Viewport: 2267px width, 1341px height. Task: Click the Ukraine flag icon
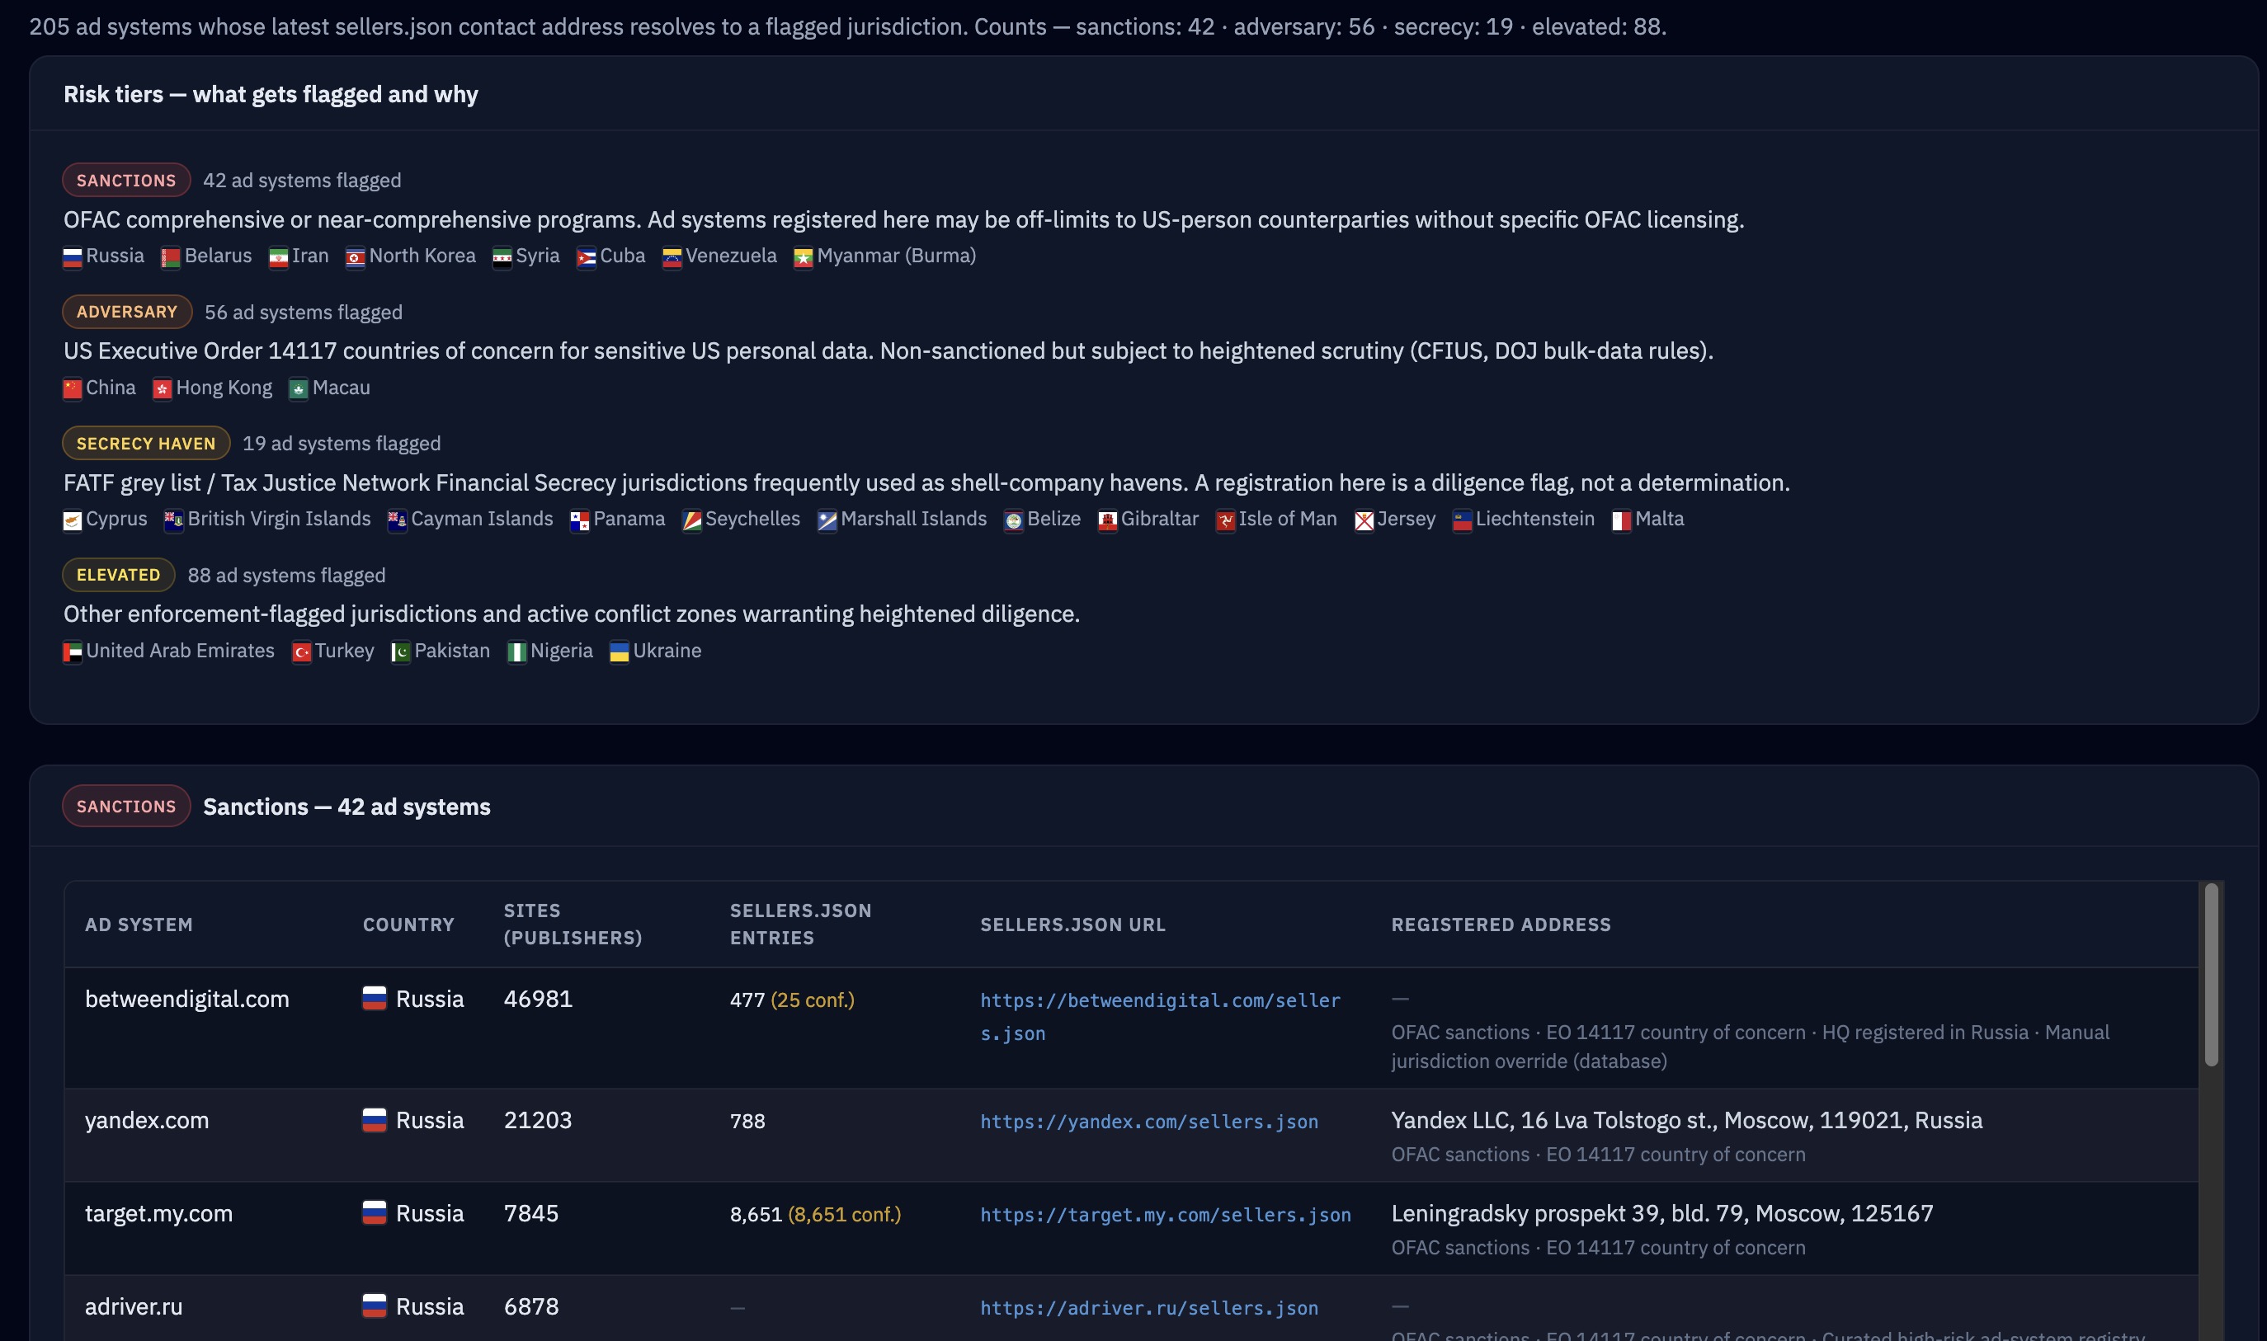click(620, 652)
